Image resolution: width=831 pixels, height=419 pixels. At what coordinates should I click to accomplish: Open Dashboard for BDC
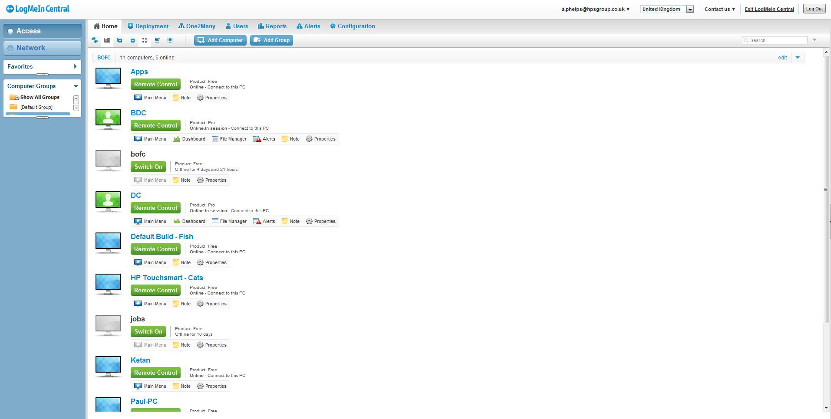point(189,139)
